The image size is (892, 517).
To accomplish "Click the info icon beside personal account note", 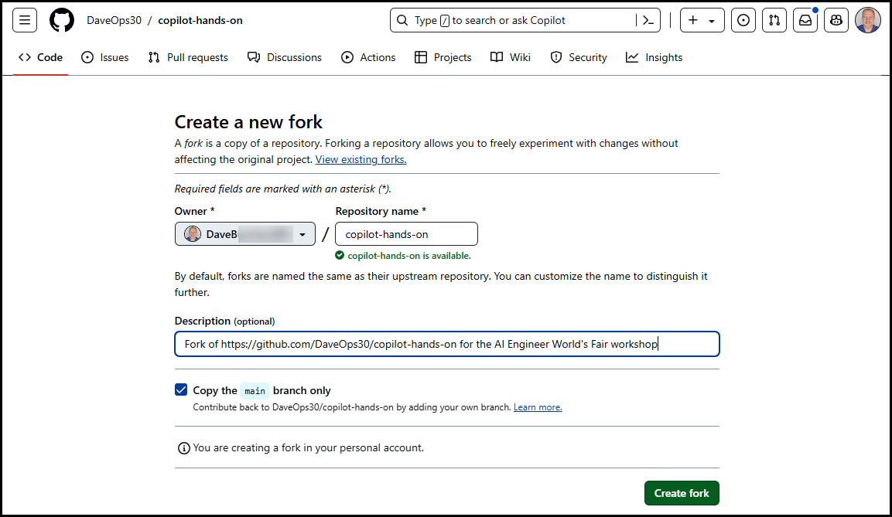I will (184, 448).
